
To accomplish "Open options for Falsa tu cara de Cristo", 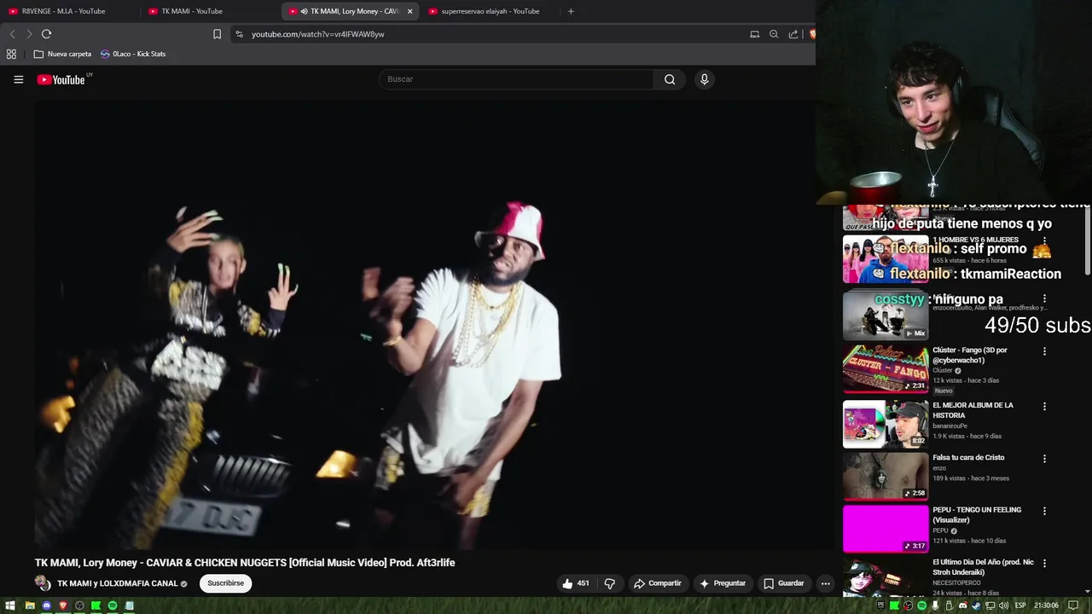I will pos(1044,459).
